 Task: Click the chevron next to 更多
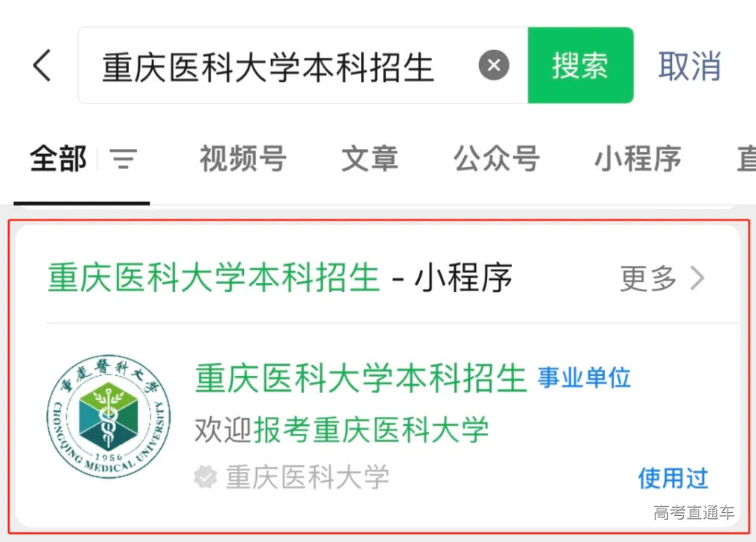point(698,278)
